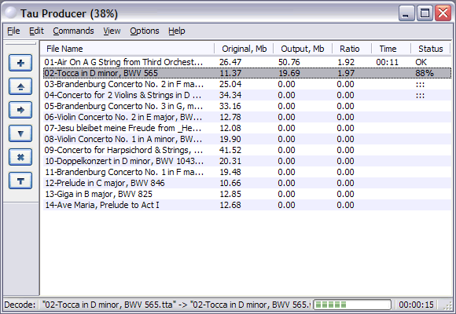Click the Original, Mb column header
456x314 pixels.
(x=244, y=49)
